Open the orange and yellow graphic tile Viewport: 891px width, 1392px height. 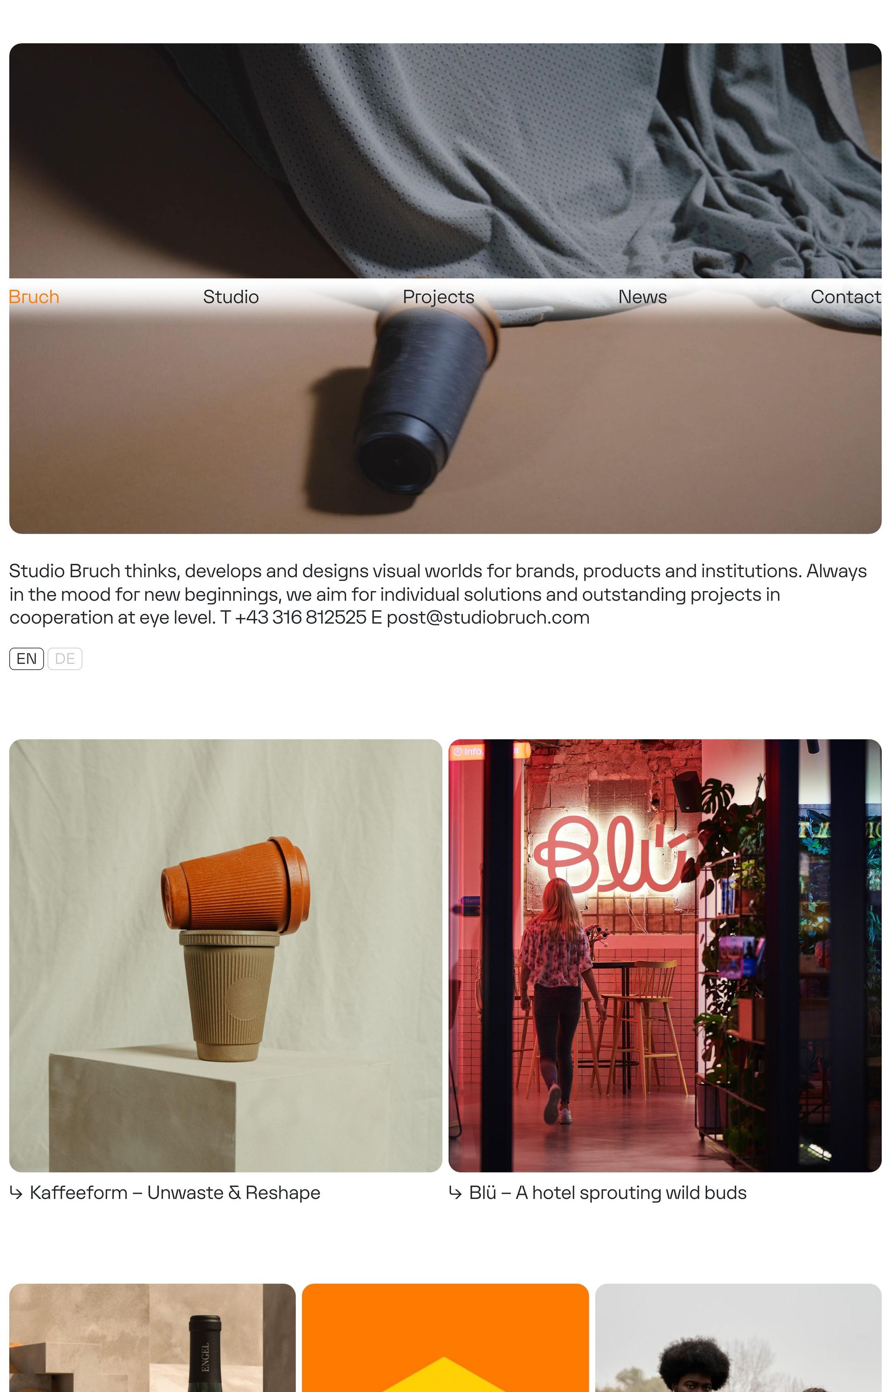pos(445,1338)
